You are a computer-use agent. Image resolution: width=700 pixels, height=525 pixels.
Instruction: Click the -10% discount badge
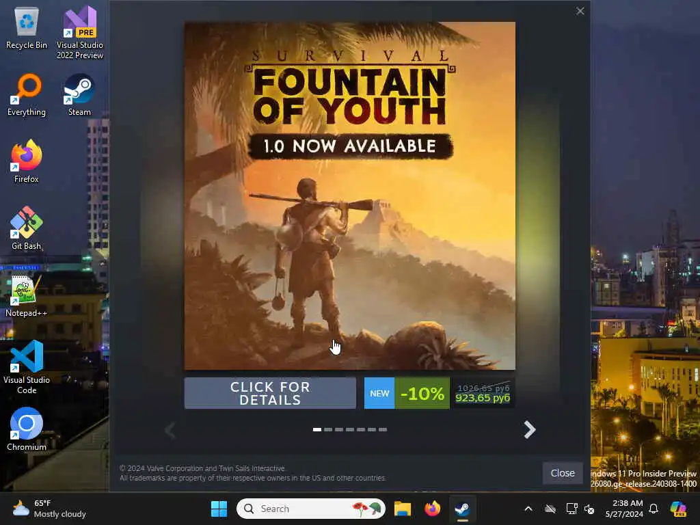tap(422, 393)
